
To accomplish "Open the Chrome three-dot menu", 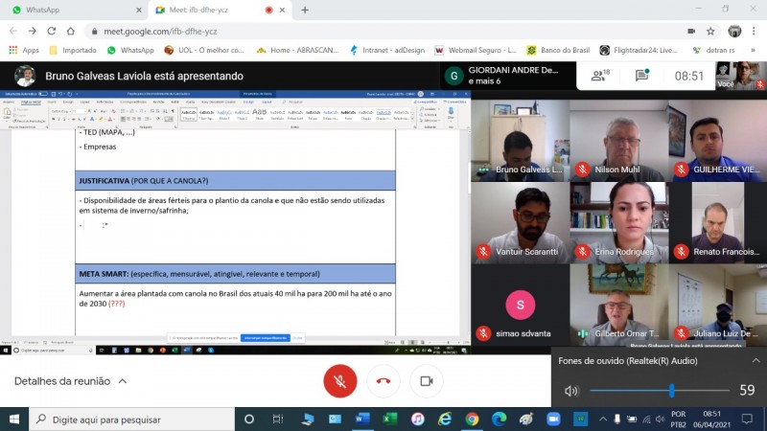I will [x=755, y=30].
